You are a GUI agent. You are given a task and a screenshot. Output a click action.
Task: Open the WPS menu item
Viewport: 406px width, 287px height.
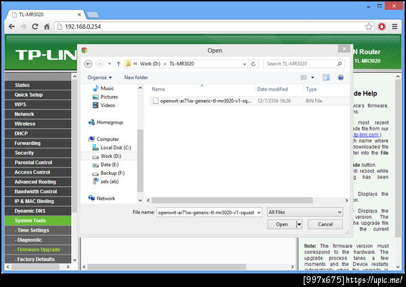coord(38,105)
